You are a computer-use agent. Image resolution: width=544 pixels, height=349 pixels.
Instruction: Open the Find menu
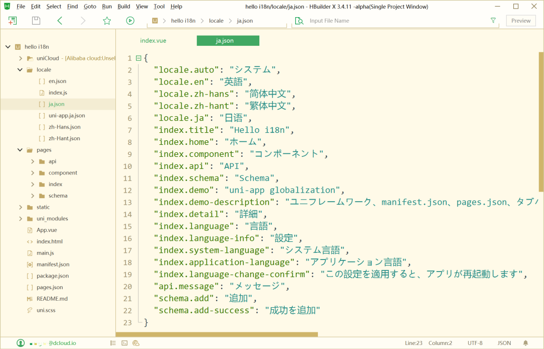[72, 6]
